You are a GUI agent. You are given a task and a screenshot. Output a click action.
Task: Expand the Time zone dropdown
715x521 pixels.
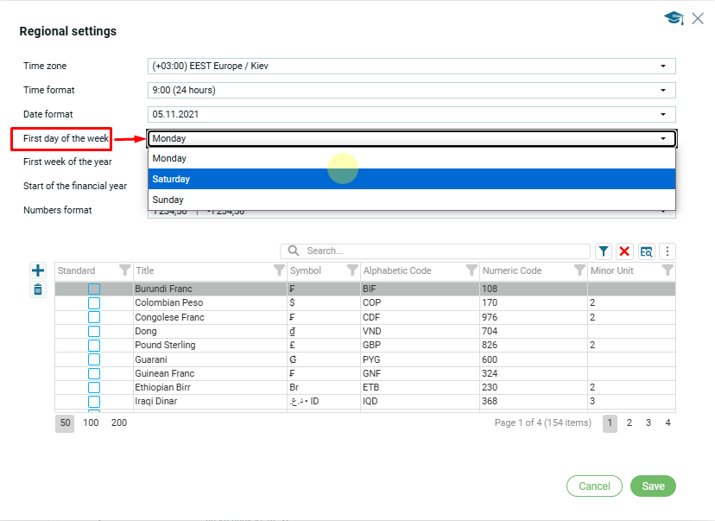click(662, 67)
